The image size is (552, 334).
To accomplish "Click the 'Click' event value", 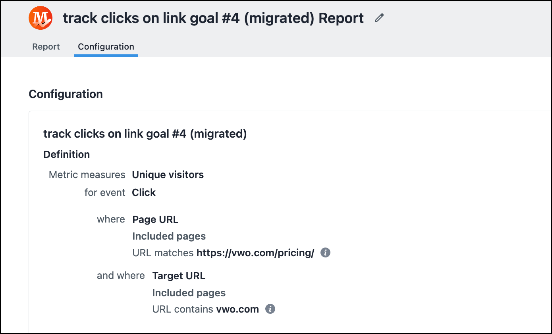I will pos(144,193).
